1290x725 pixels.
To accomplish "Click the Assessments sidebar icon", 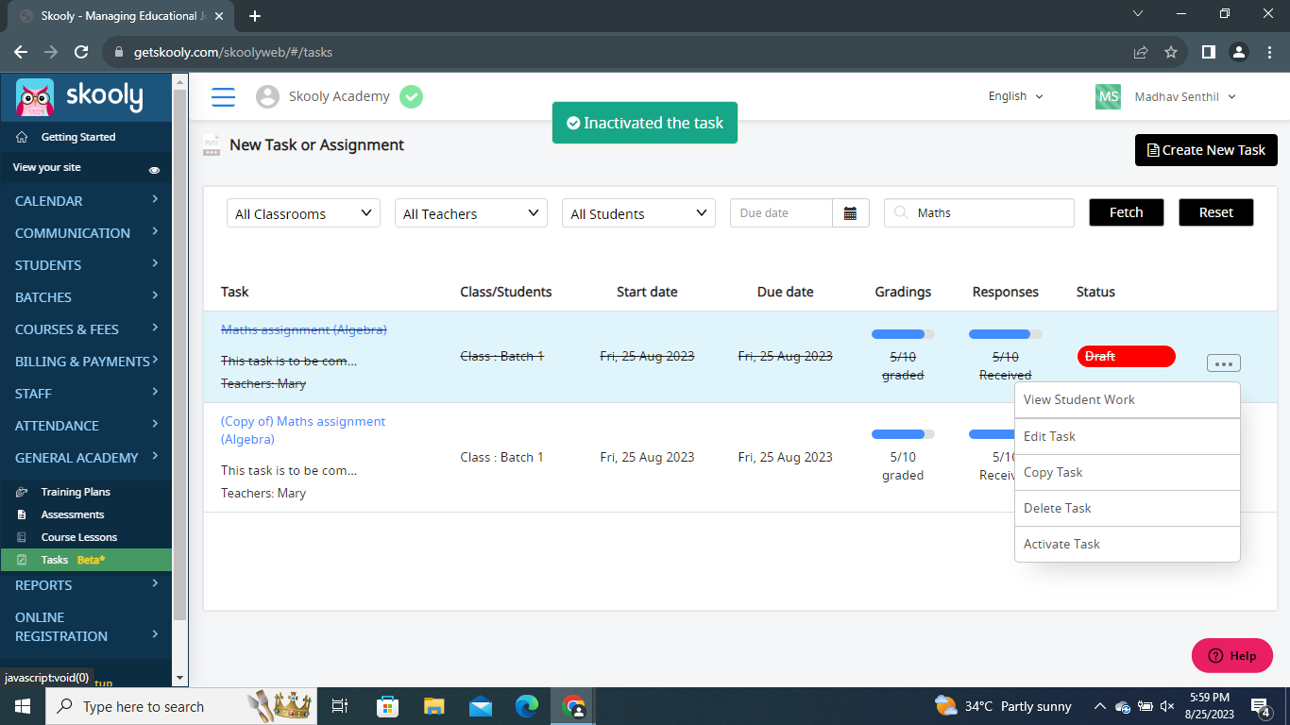I will point(23,514).
